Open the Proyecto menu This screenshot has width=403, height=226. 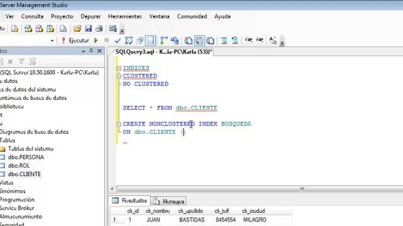pyautogui.click(x=62, y=16)
